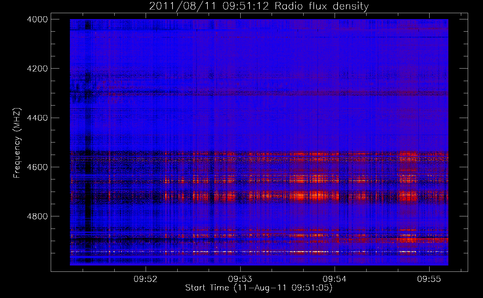Click the 09:52 time tick label

pos(145,279)
